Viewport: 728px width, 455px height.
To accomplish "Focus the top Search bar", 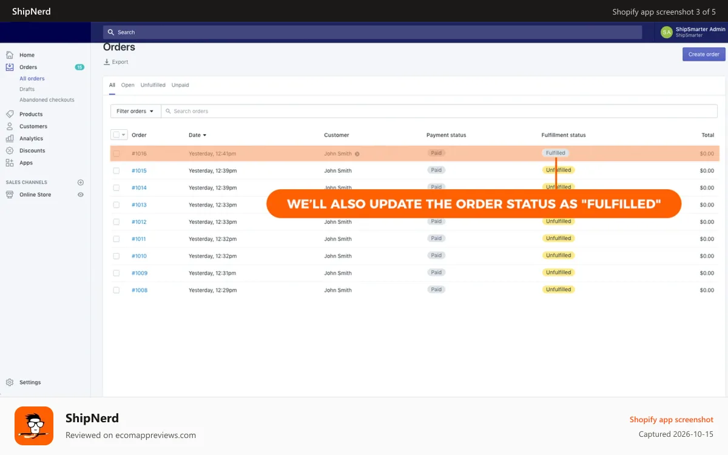I will (x=372, y=32).
